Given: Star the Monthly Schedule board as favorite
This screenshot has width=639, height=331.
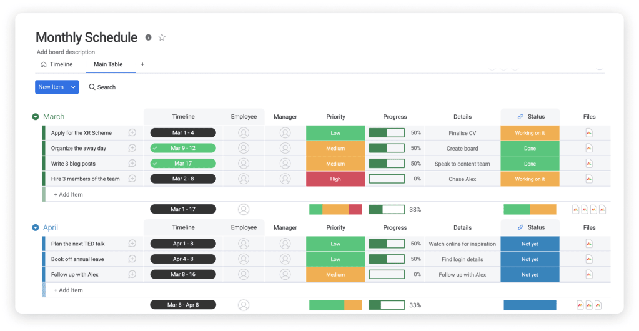Looking at the screenshot, I should coord(162,37).
